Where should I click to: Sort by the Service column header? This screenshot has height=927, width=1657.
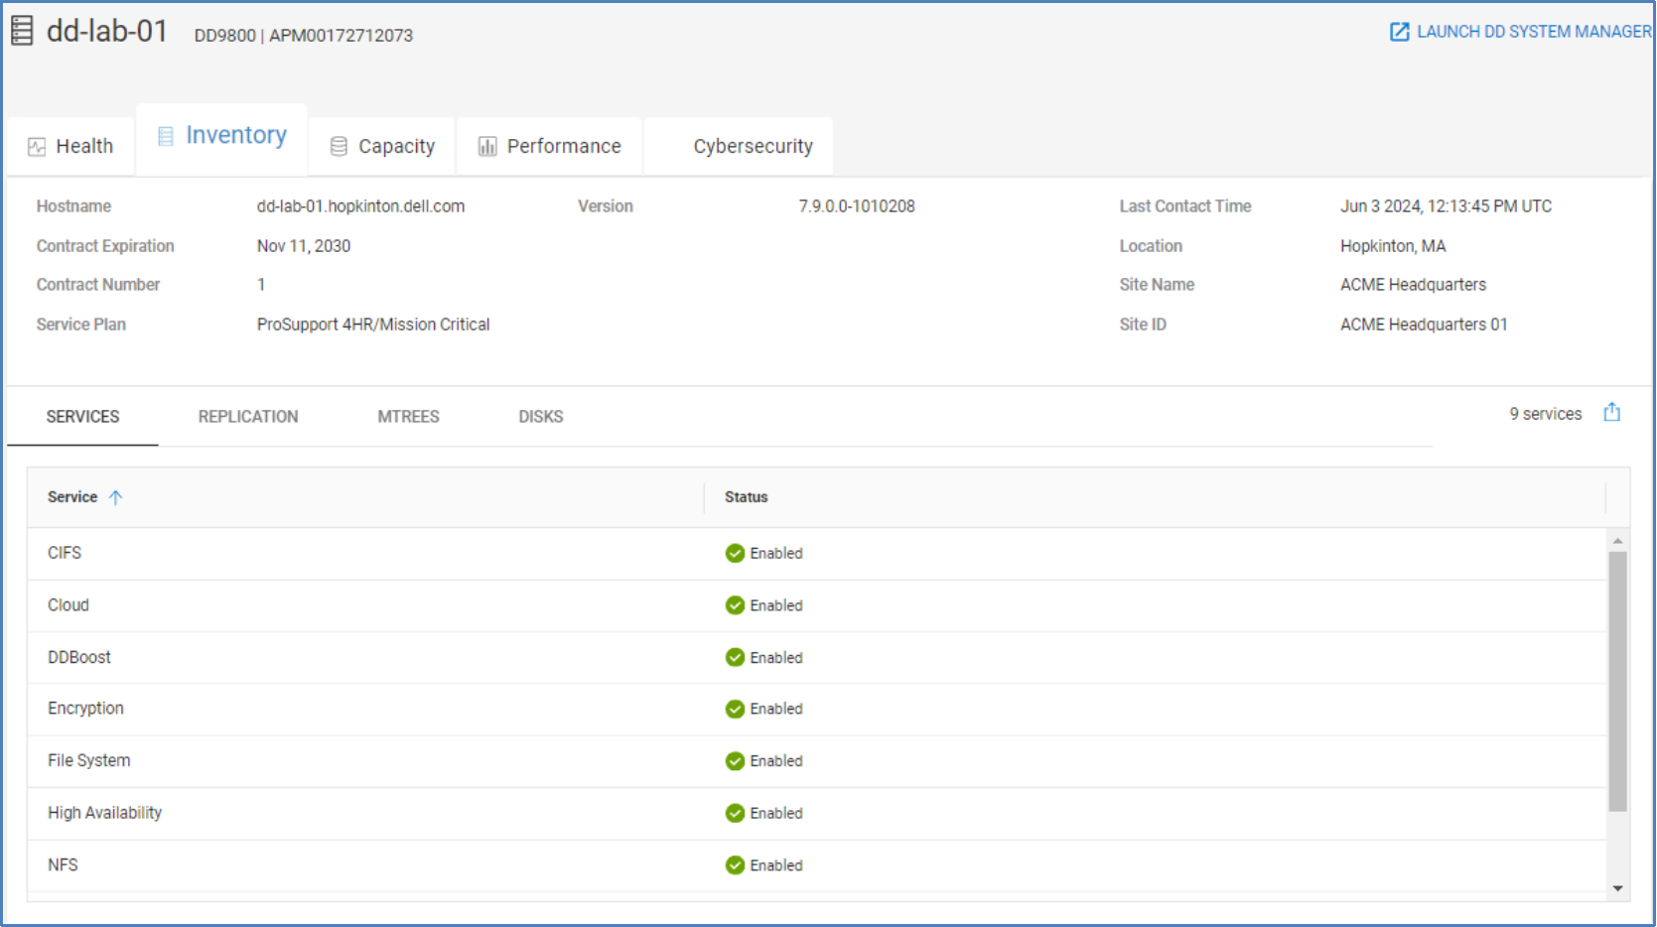click(72, 497)
